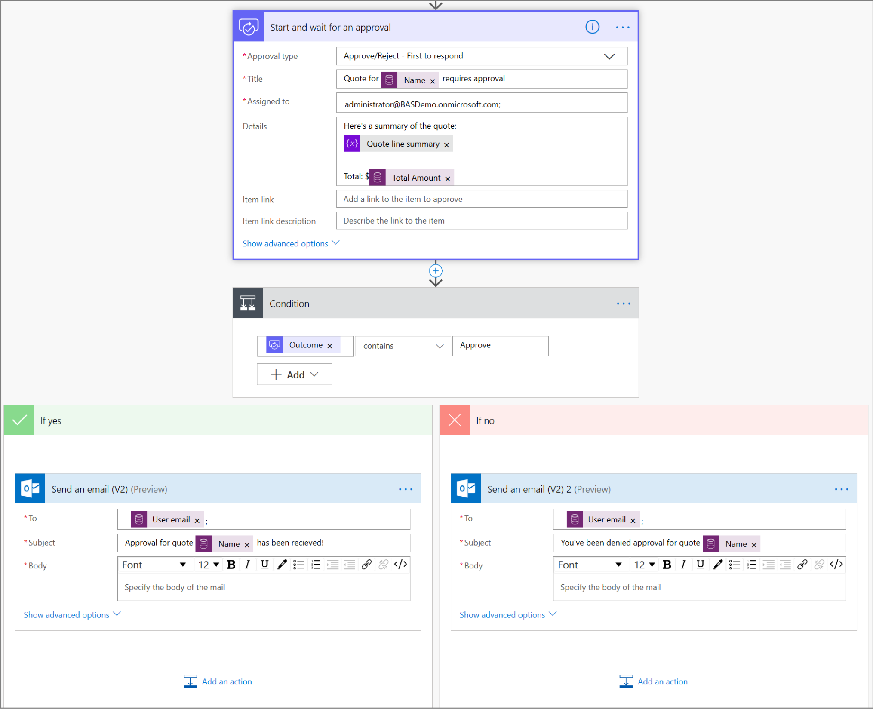Click the condition/filter icon
873x709 pixels.
pos(249,303)
